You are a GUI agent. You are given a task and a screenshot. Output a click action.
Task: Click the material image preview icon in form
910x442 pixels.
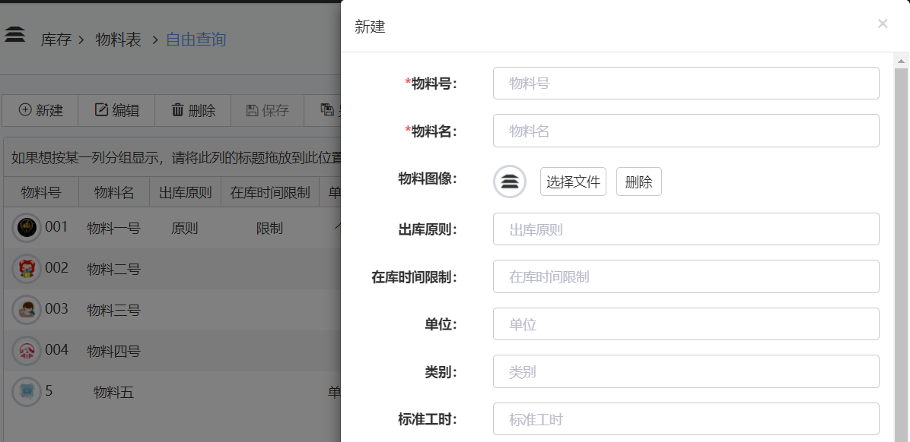pos(510,182)
